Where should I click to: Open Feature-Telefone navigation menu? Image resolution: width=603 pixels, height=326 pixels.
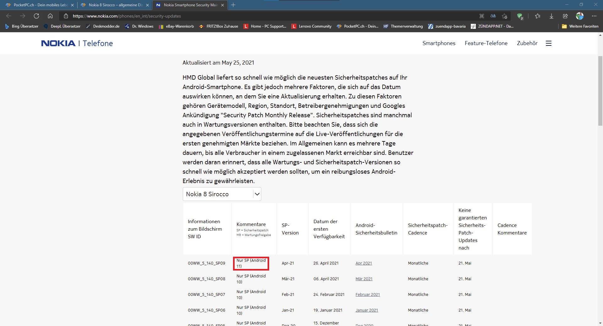pyautogui.click(x=486, y=43)
